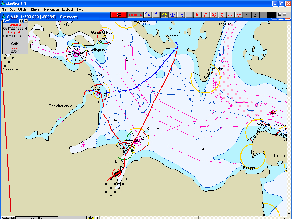Click the horizontal scrollbar left arrow
Image resolution: width=292 pixels, height=219 pixels.
[97, 218]
